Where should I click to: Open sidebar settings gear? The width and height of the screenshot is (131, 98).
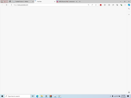[x=129, y=92]
